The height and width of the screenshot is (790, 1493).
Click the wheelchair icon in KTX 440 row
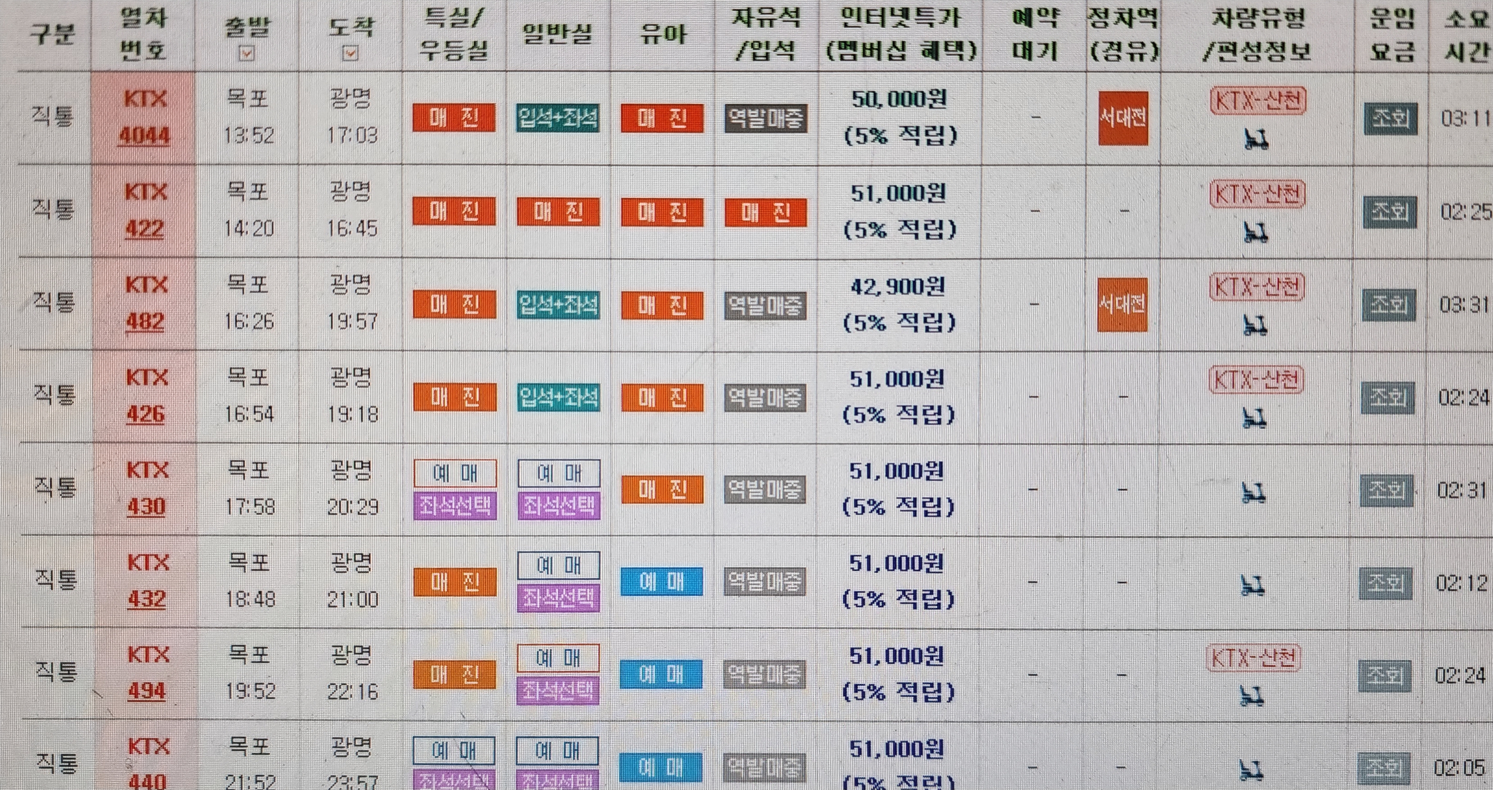[1251, 770]
